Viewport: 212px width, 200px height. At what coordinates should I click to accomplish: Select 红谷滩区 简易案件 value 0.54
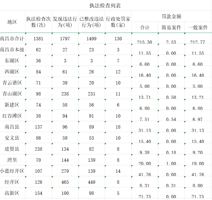(171, 119)
